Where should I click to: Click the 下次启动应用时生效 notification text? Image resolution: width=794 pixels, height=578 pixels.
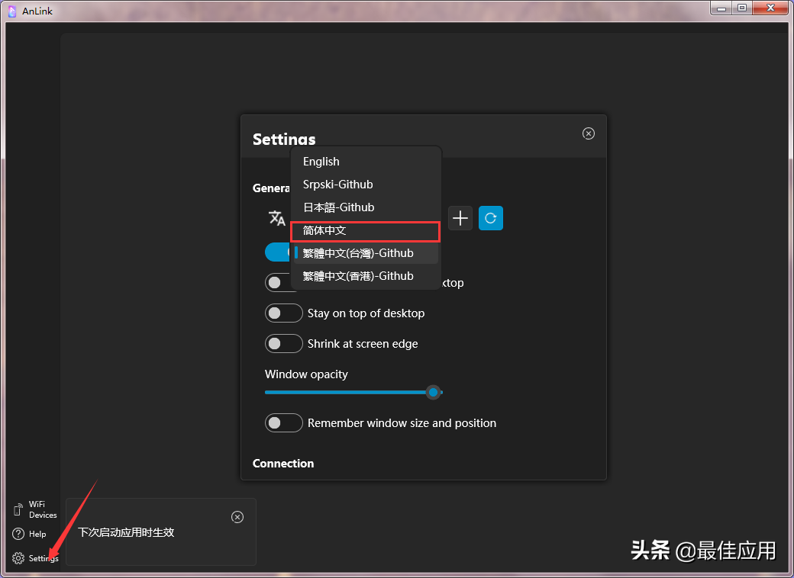(126, 532)
